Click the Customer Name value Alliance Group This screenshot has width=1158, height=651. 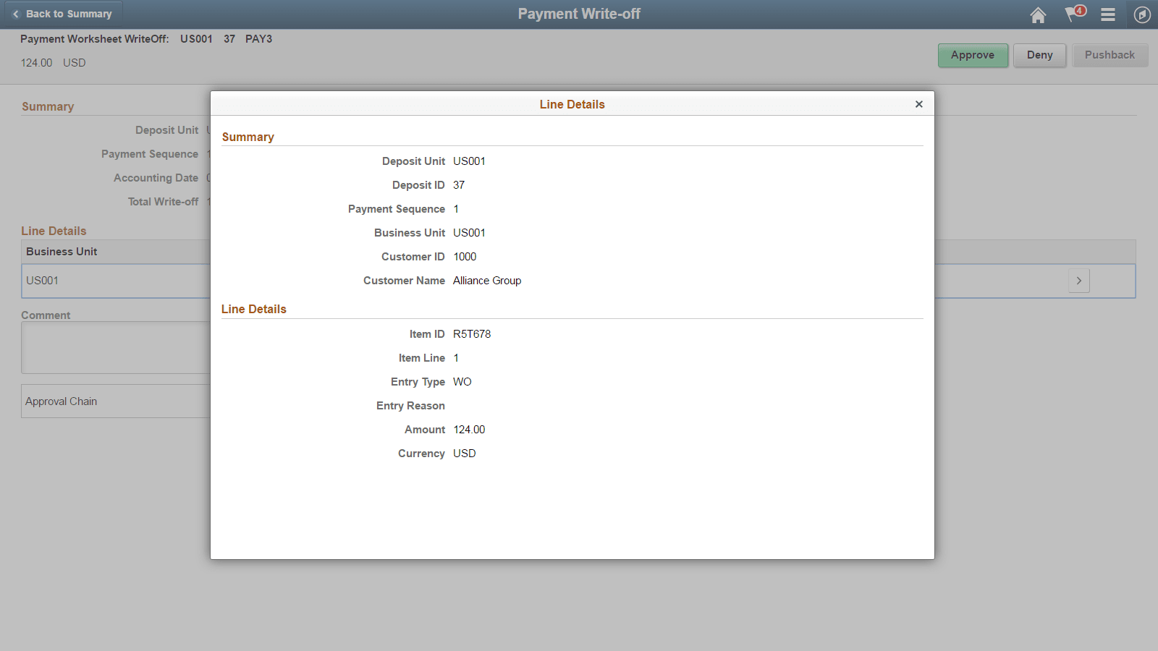click(x=486, y=281)
